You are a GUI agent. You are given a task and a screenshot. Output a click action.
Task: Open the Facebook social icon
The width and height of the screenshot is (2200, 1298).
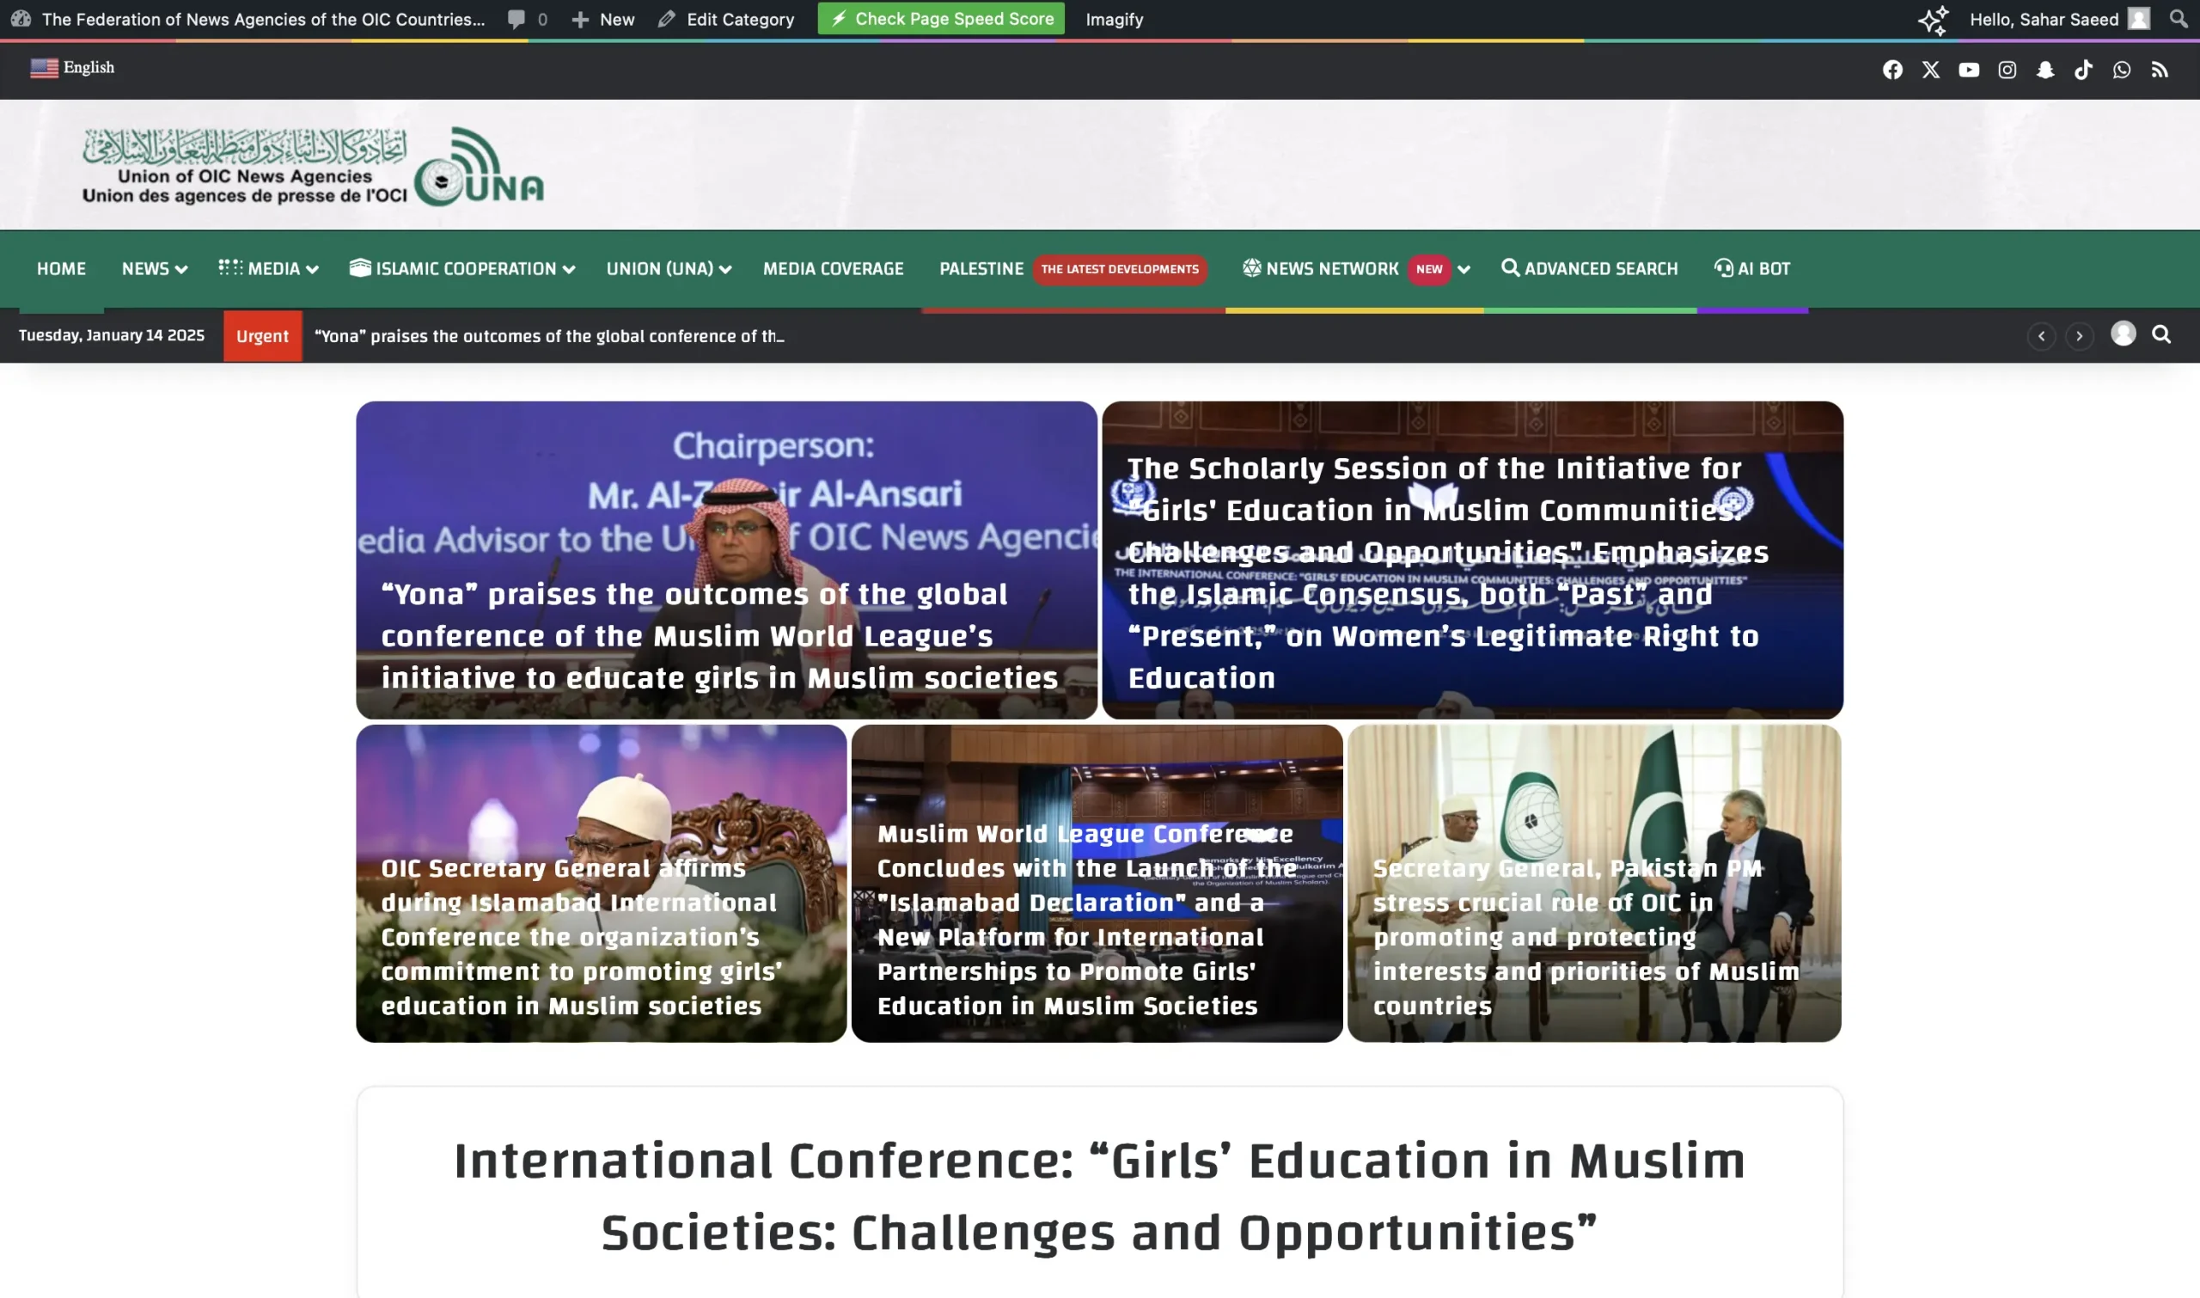point(1892,70)
